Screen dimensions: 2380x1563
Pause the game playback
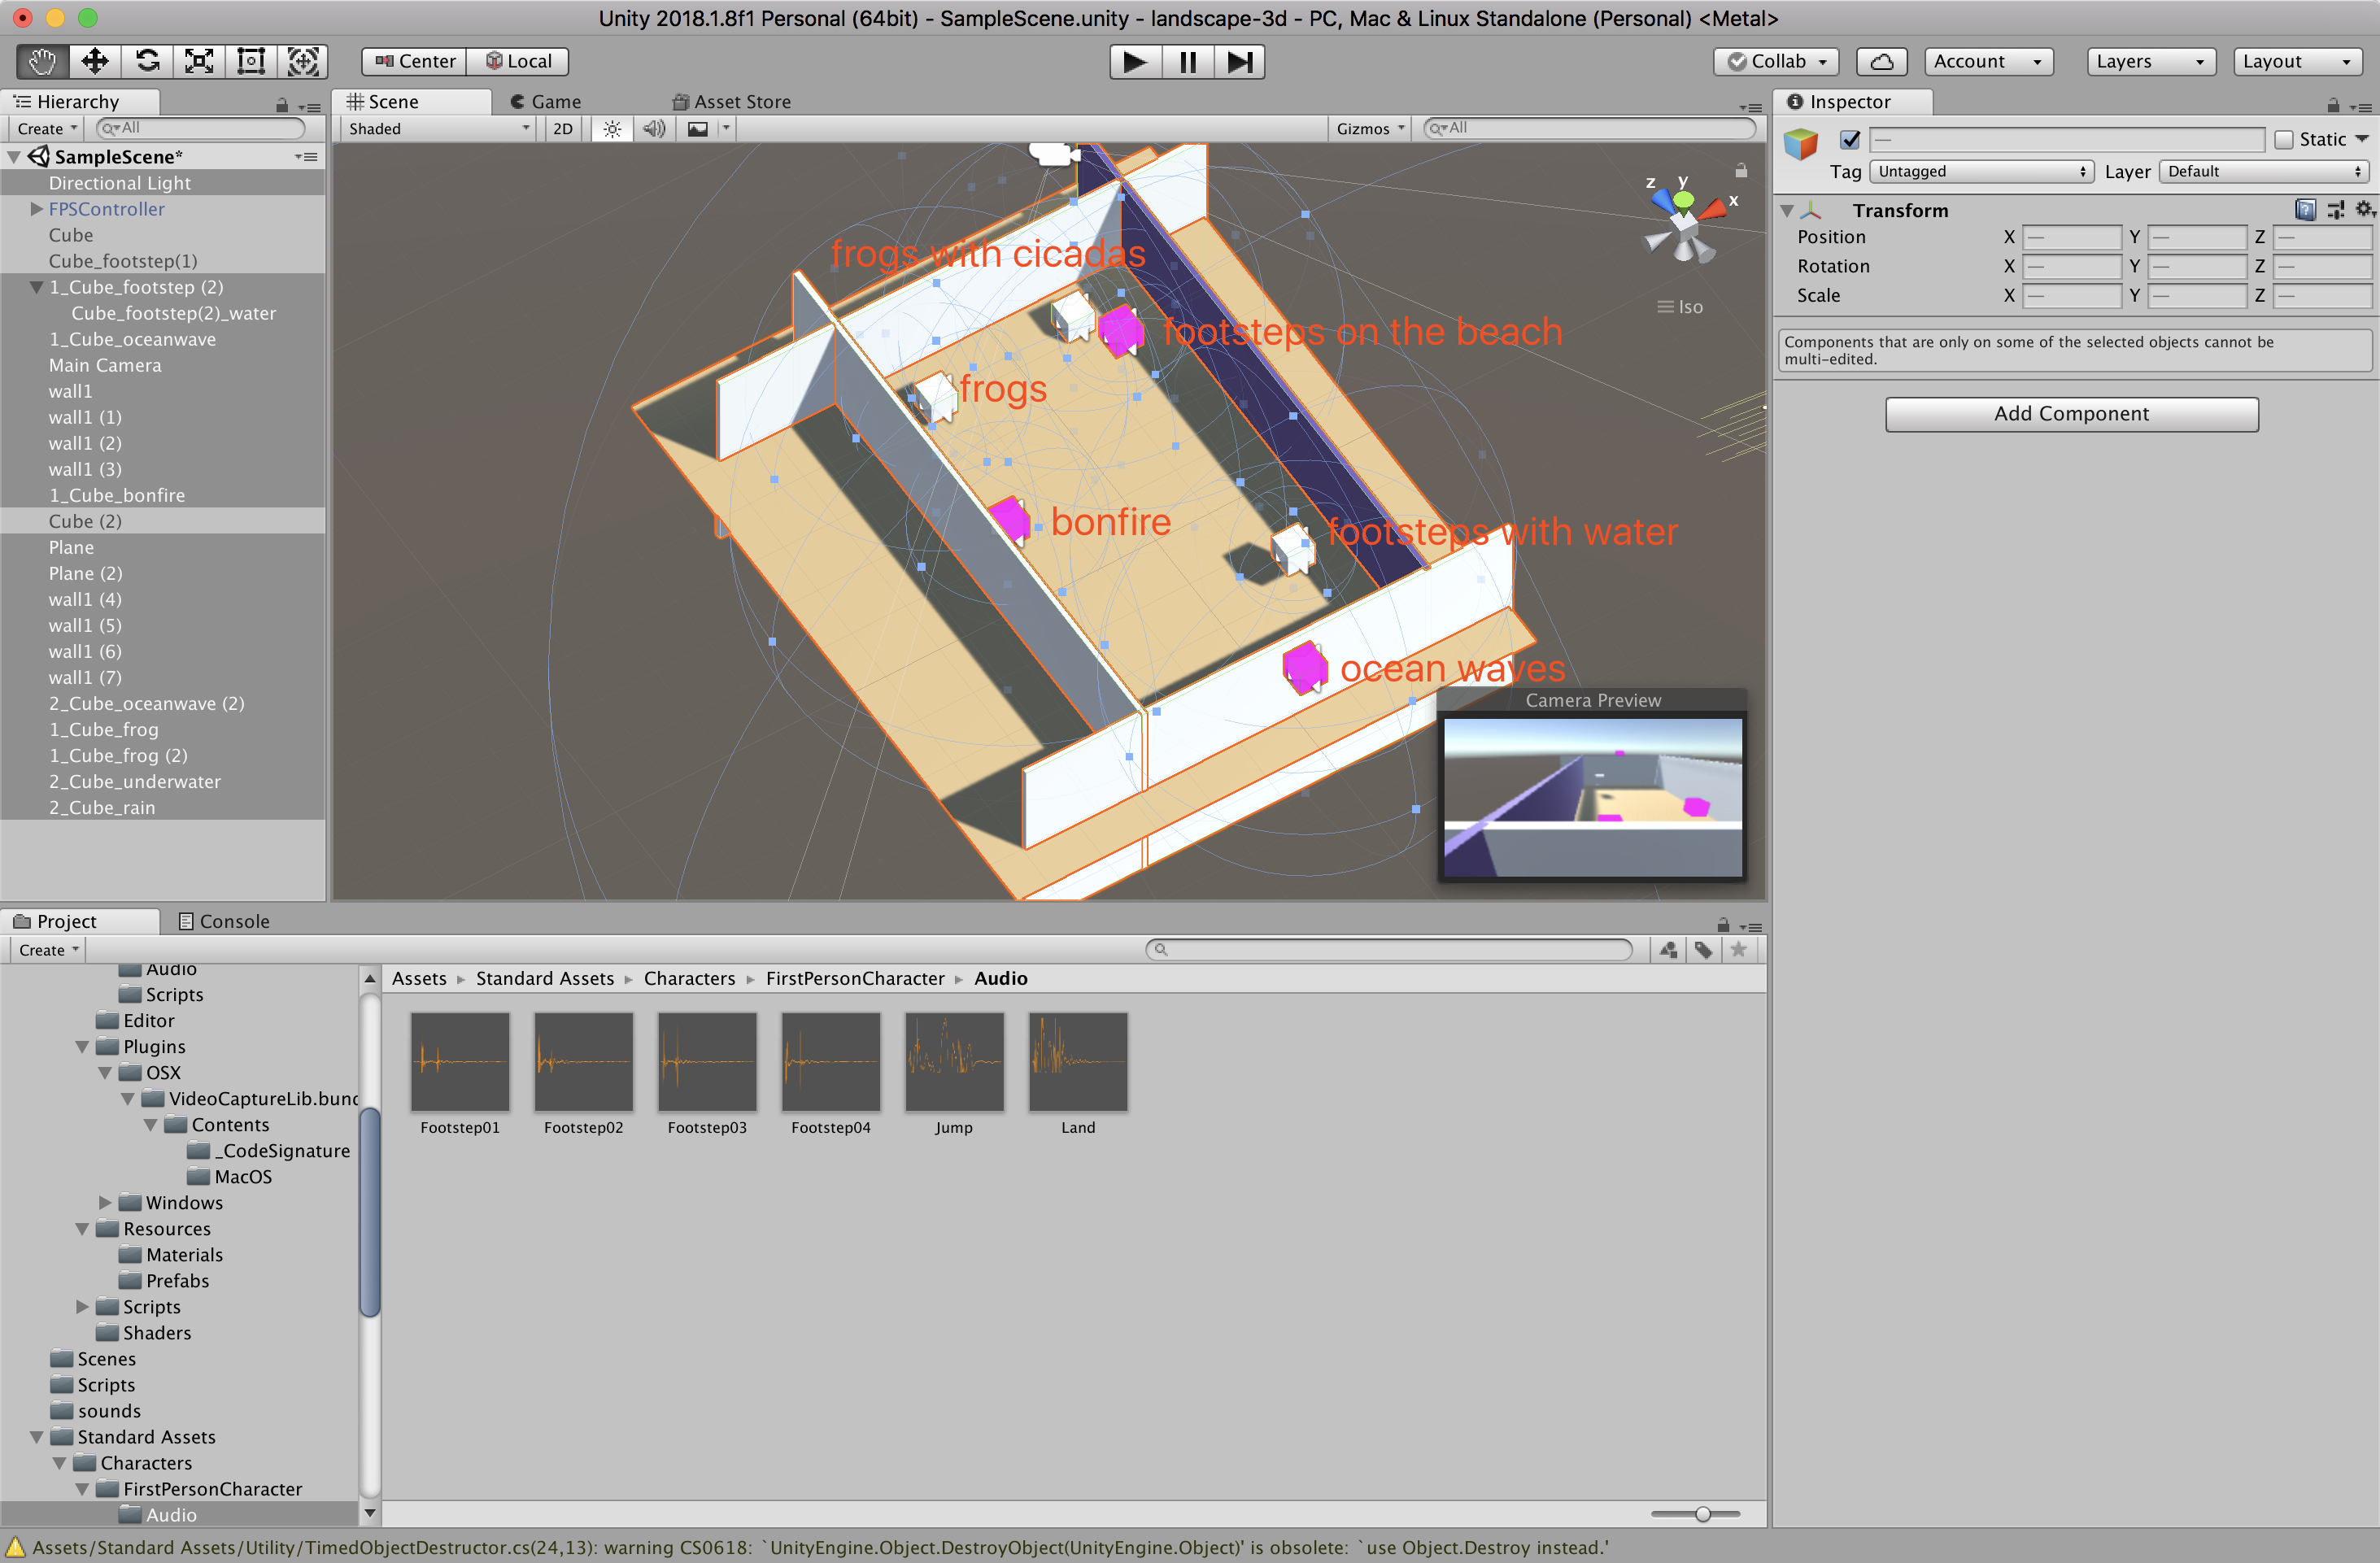pos(1187,62)
